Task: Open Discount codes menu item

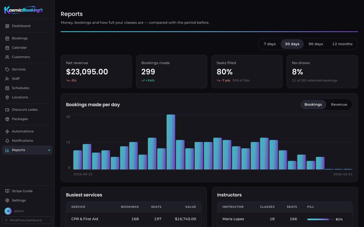Action: [x=27, y=110]
